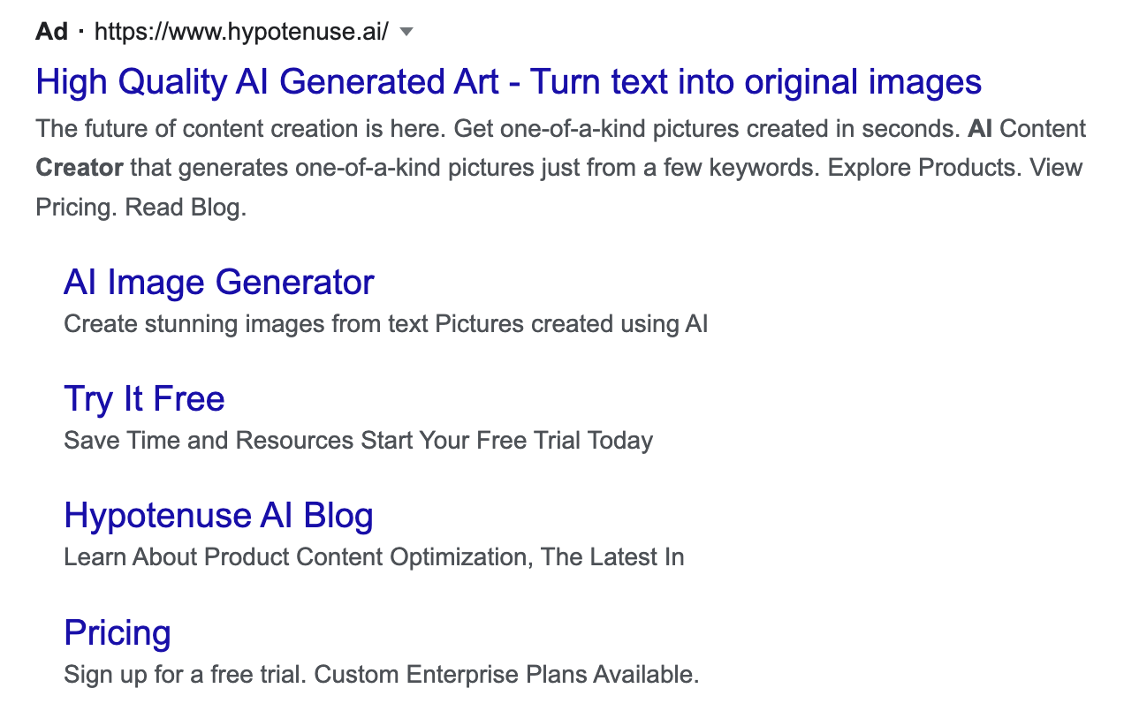The height and width of the screenshot is (726, 1124).
Task: Visit the Hypotenuse AI Blog link
Action: [x=218, y=516]
